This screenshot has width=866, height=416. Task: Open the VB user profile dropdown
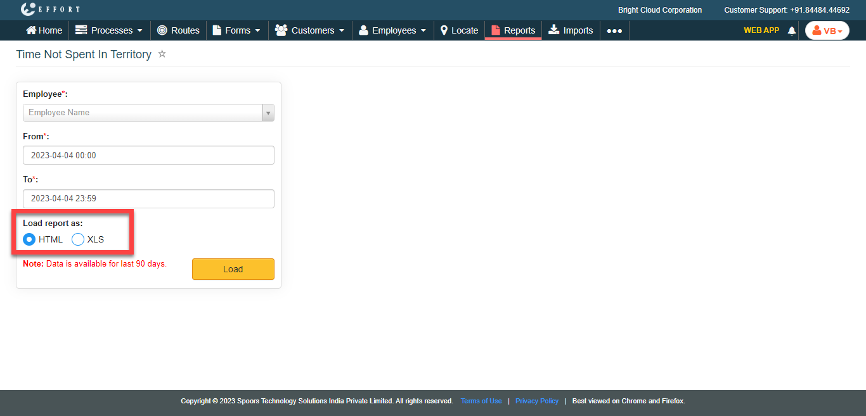click(827, 30)
